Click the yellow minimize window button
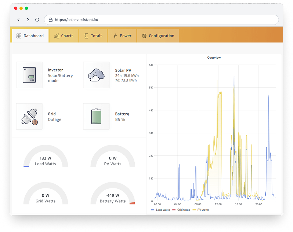This screenshot has height=232, width=293. coord(21,8)
